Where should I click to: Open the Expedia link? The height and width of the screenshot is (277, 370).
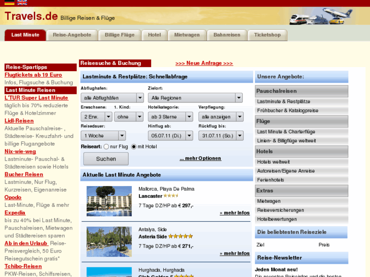coord(15,212)
